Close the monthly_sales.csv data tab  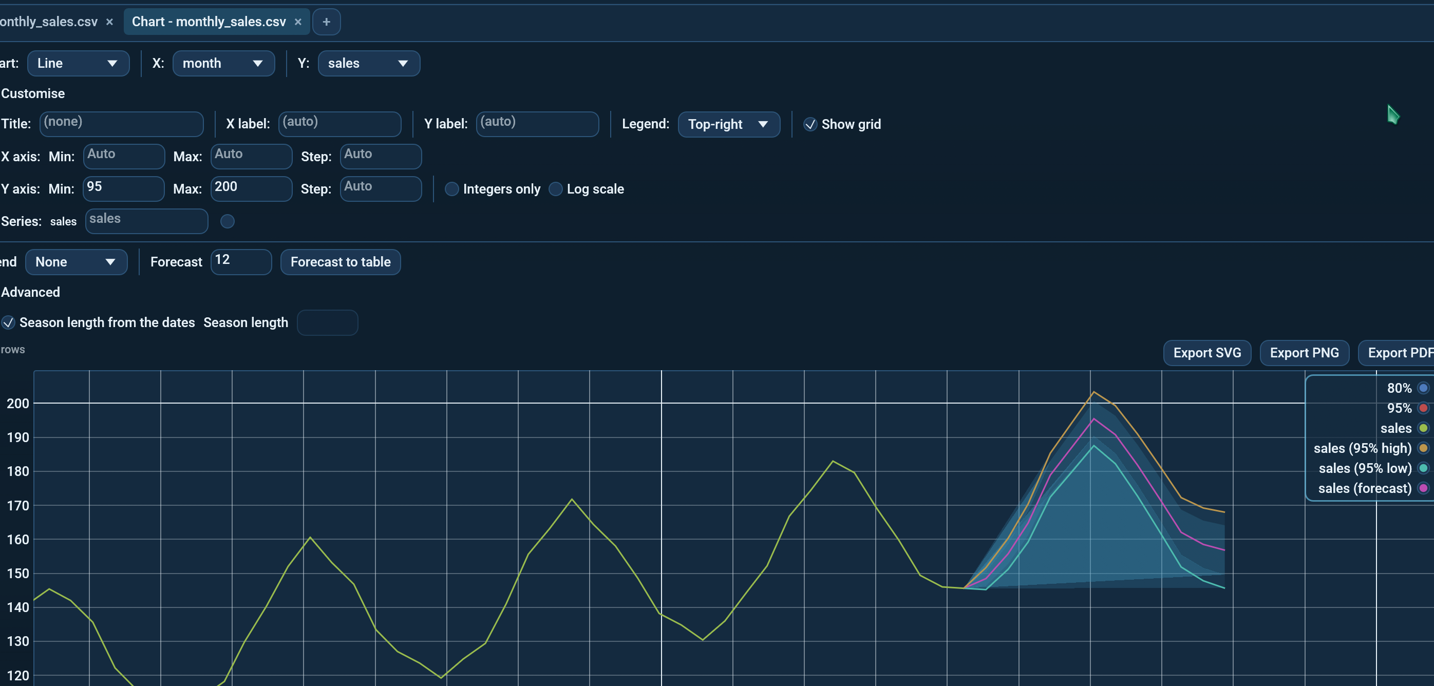pyautogui.click(x=110, y=22)
